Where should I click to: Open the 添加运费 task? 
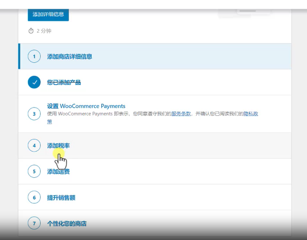59,172
